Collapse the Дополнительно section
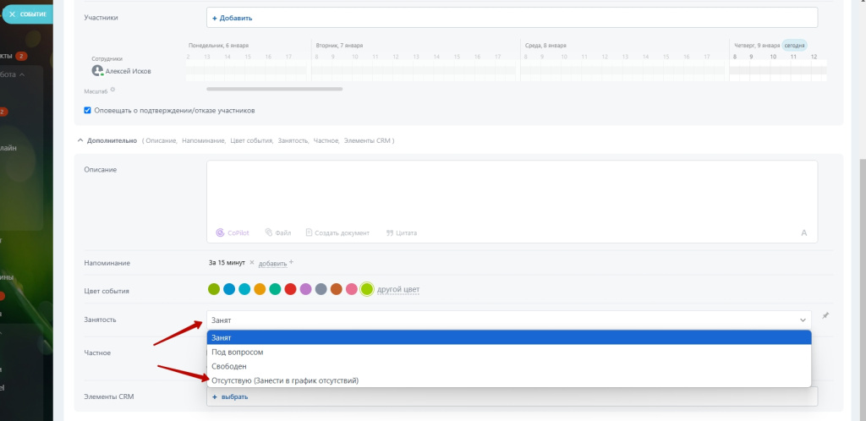Viewport: 866px width, 421px height. tap(80, 140)
